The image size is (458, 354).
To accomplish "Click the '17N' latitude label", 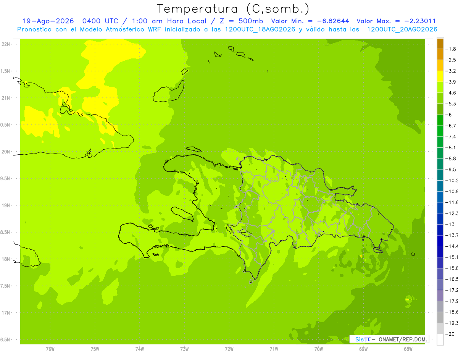I will pyautogui.click(x=6, y=313).
